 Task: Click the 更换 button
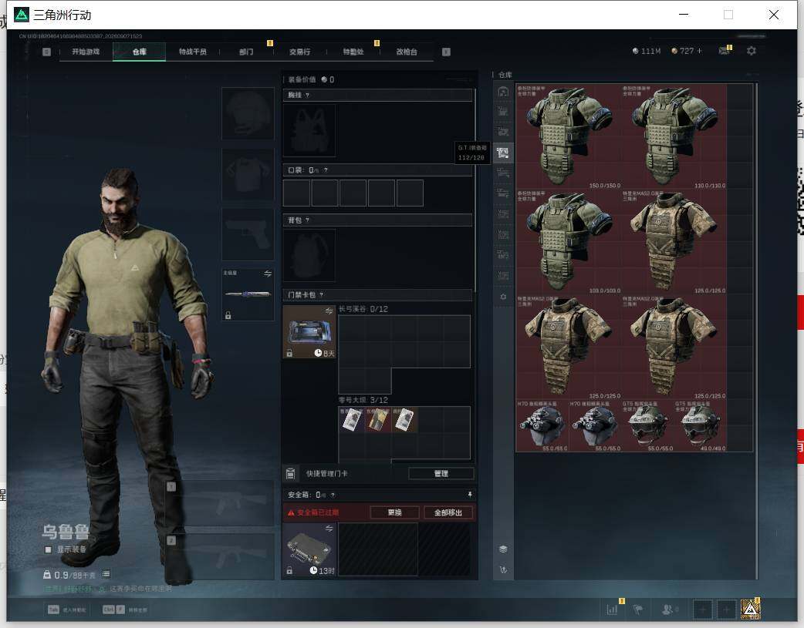click(x=395, y=512)
